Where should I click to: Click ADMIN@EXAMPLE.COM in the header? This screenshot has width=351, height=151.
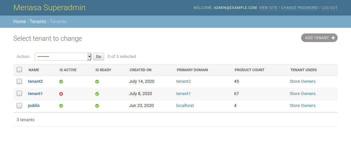coord(235,8)
